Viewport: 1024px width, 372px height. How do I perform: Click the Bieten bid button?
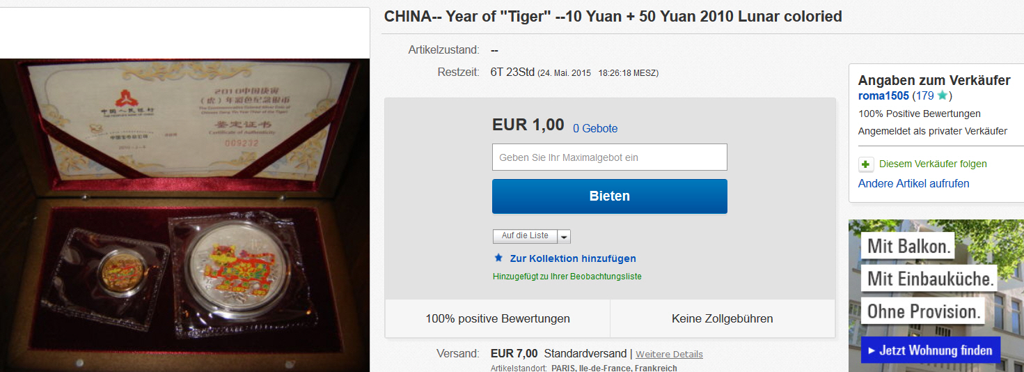610,196
